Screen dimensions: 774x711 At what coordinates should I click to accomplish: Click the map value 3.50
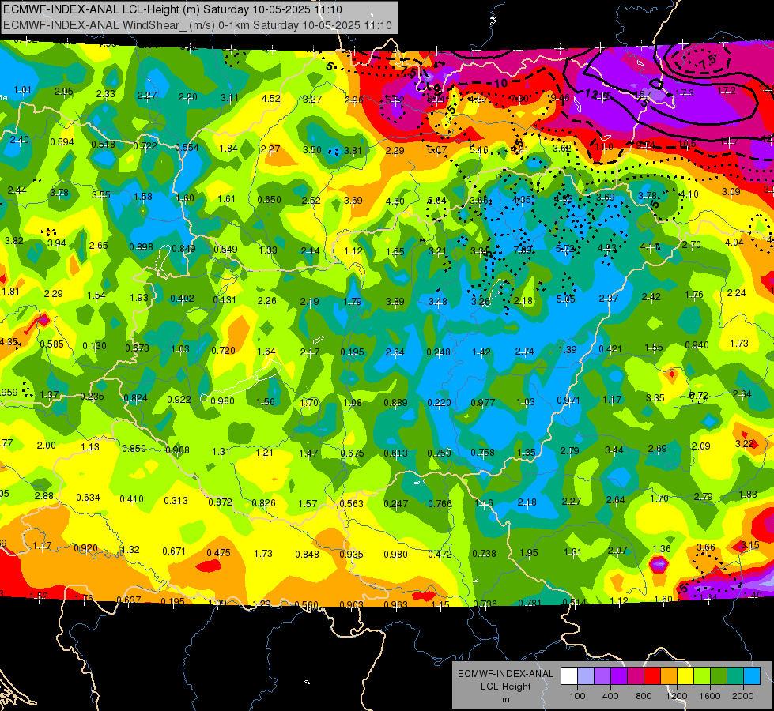(x=312, y=149)
